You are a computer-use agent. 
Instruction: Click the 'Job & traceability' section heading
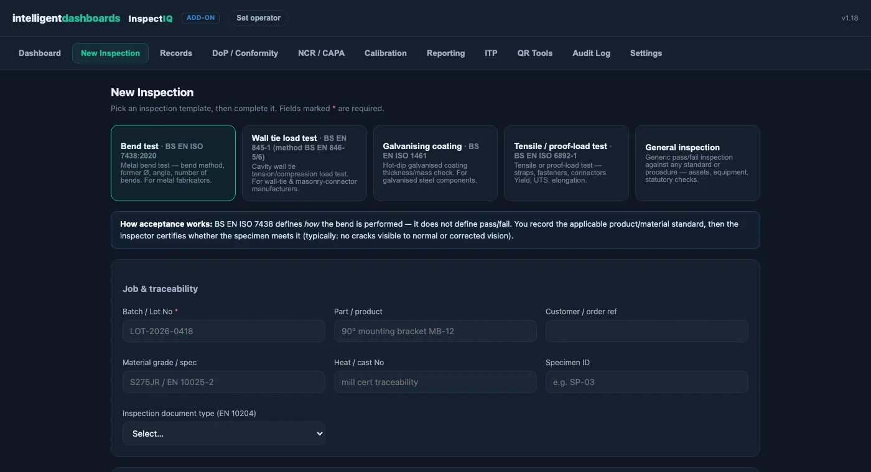coord(160,289)
